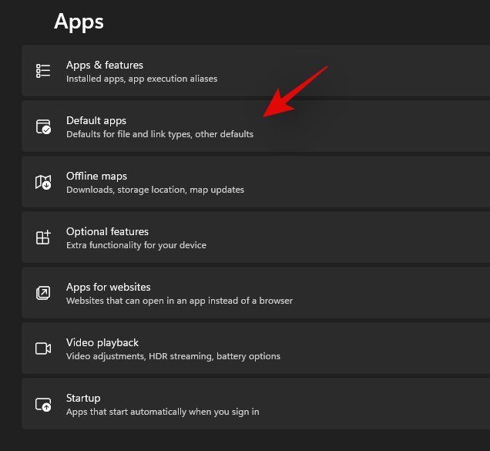Go to Offline maps settings
This screenshot has width=490, height=451.
coord(96,177)
